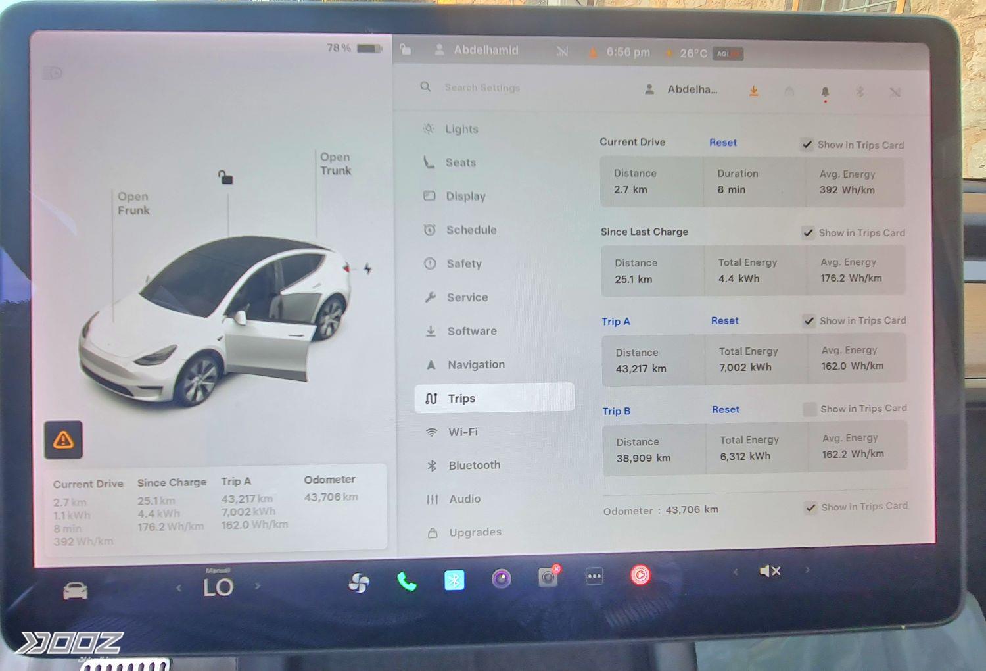Unmute the speaker volume icon

[770, 571]
